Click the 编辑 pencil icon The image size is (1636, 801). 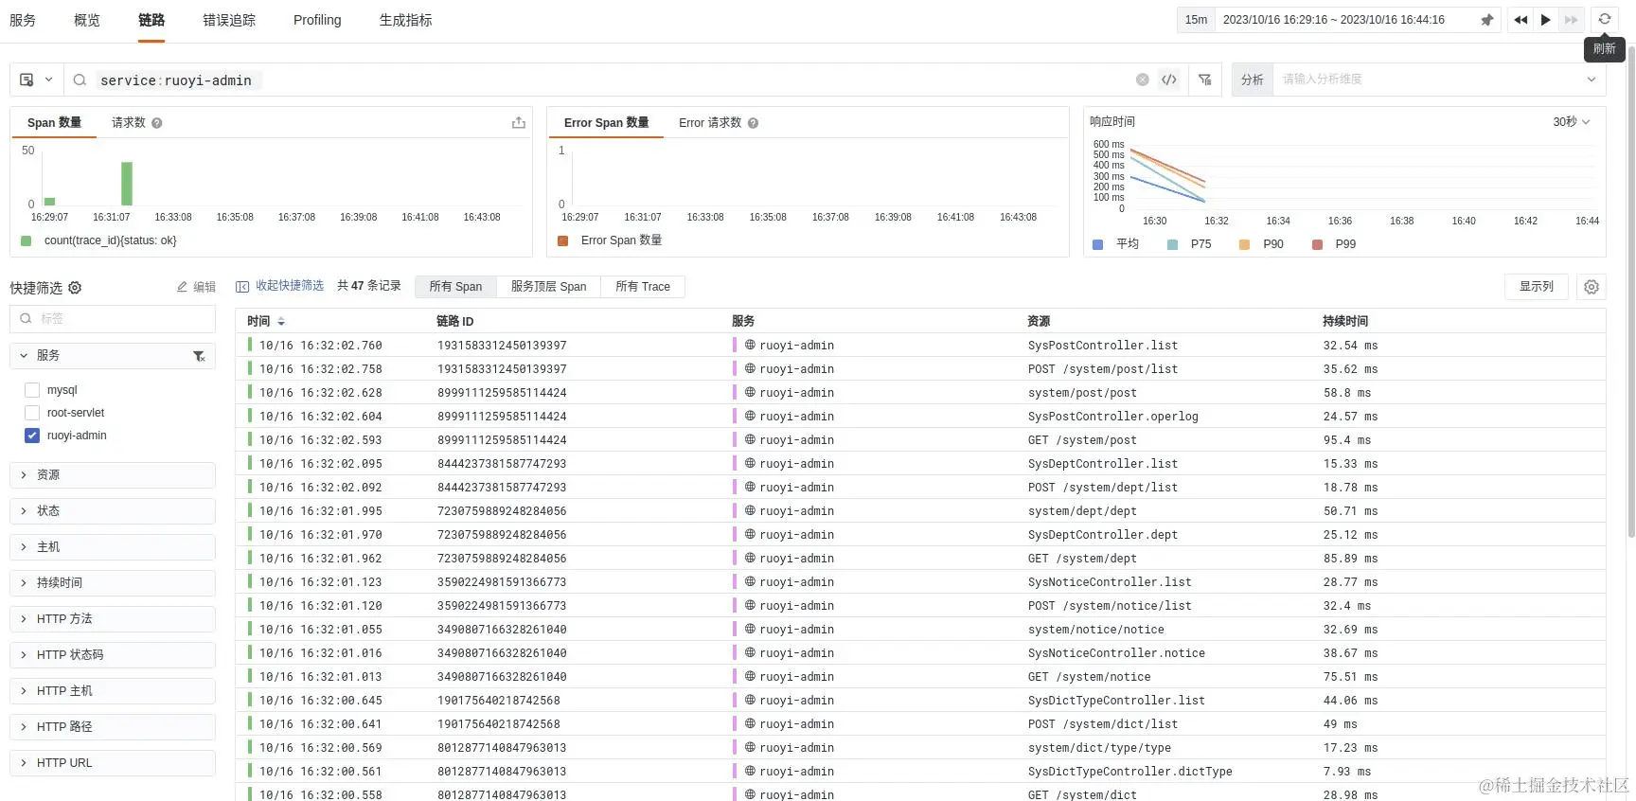182,287
